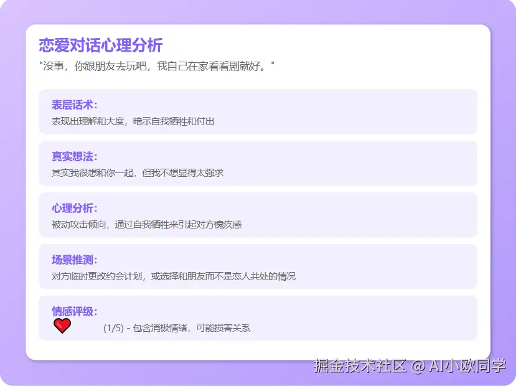Click the 情感评级 heading
This screenshot has height=386, width=518.
(74, 311)
